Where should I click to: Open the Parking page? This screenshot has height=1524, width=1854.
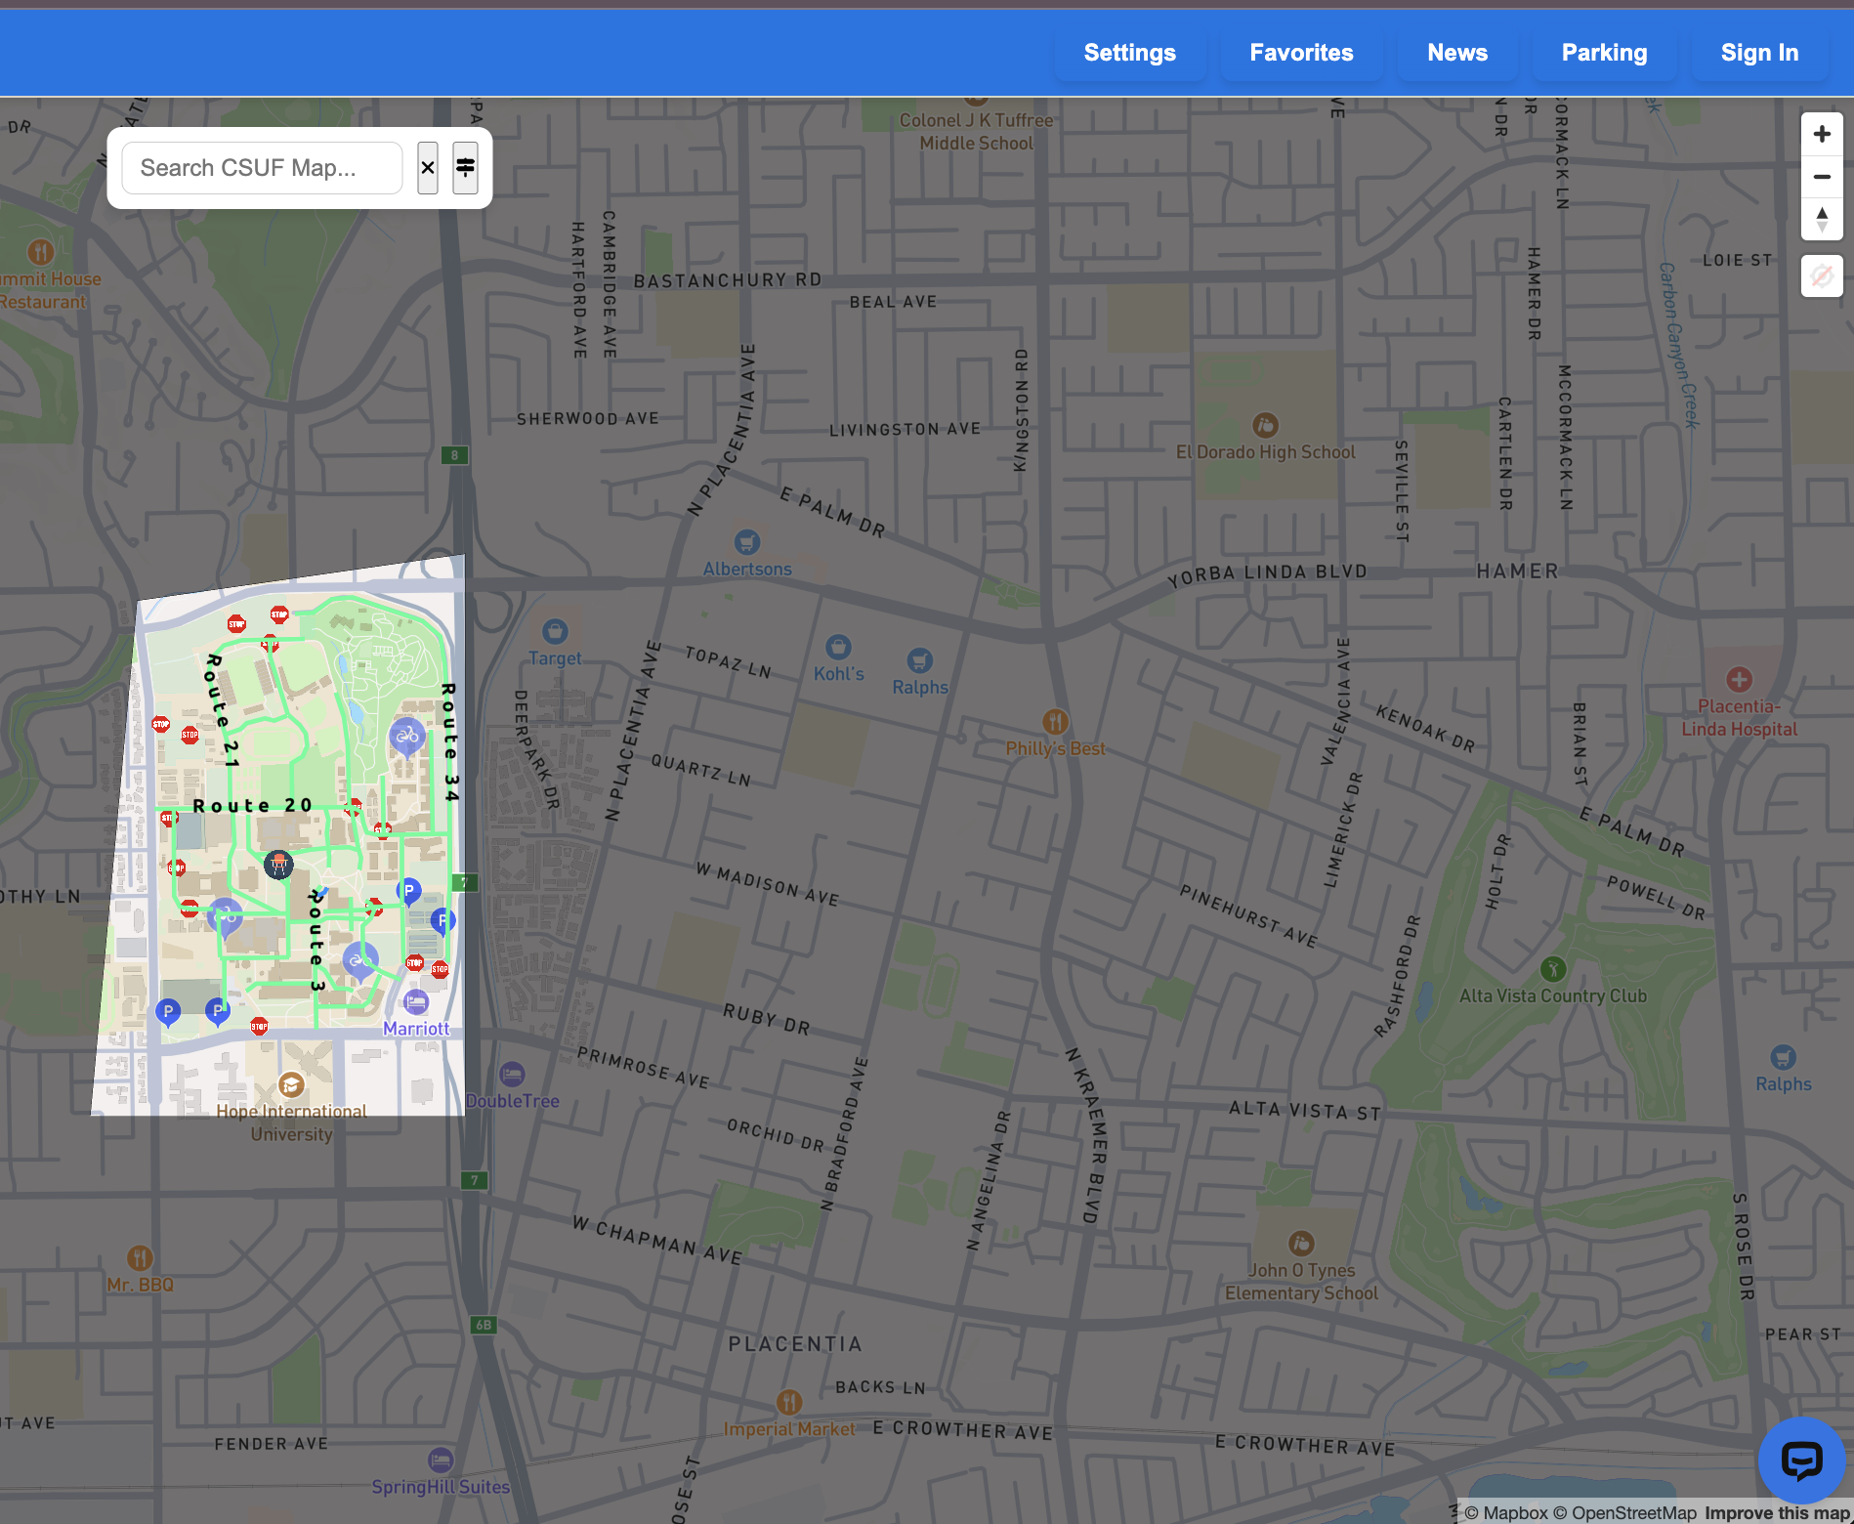coord(1604,53)
